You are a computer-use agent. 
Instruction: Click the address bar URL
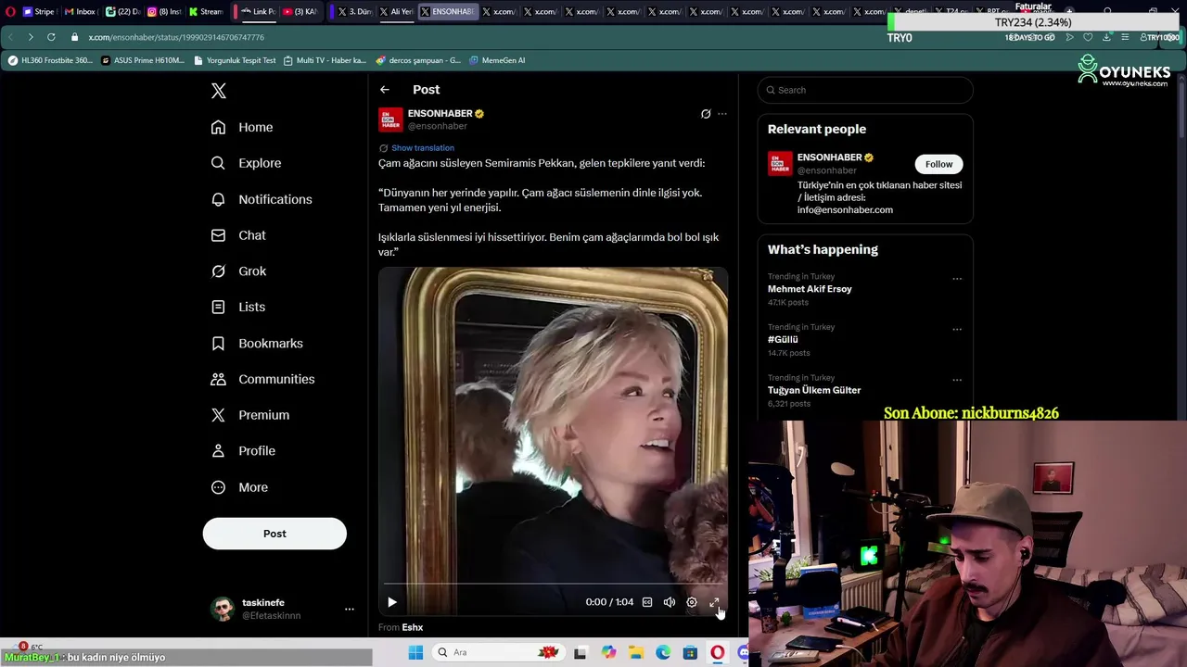[x=176, y=37]
